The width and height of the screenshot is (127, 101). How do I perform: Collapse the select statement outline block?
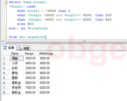pyautogui.click(x=6, y=2)
